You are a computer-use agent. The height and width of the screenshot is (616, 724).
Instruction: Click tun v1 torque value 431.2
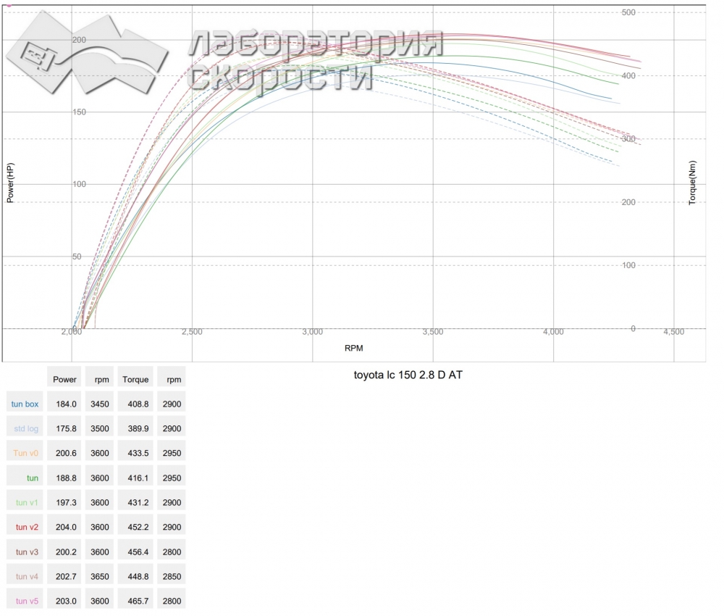point(138,502)
